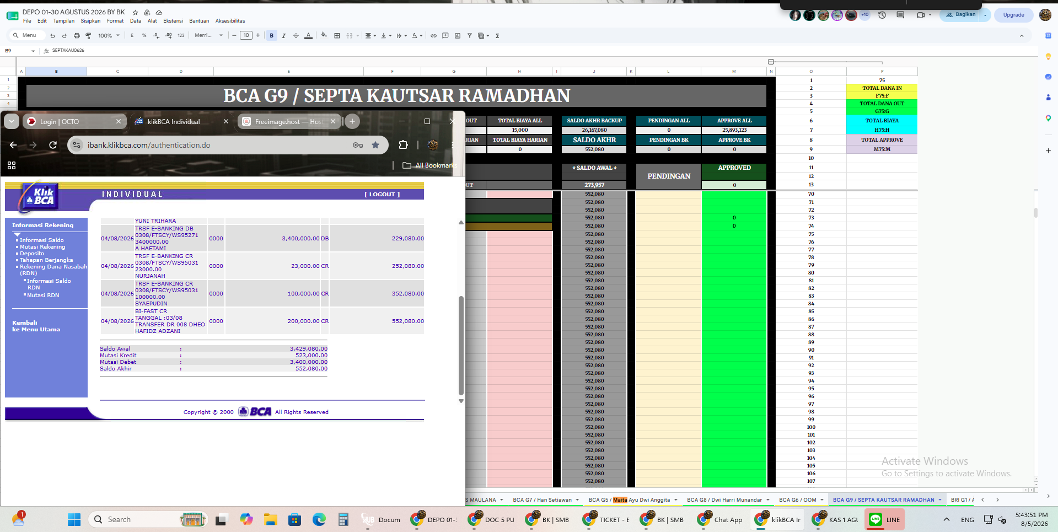Collapse the Sheets toolbar header chevron
This screenshot has height=532, width=1058.
pyautogui.click(x=1022, y=36)
